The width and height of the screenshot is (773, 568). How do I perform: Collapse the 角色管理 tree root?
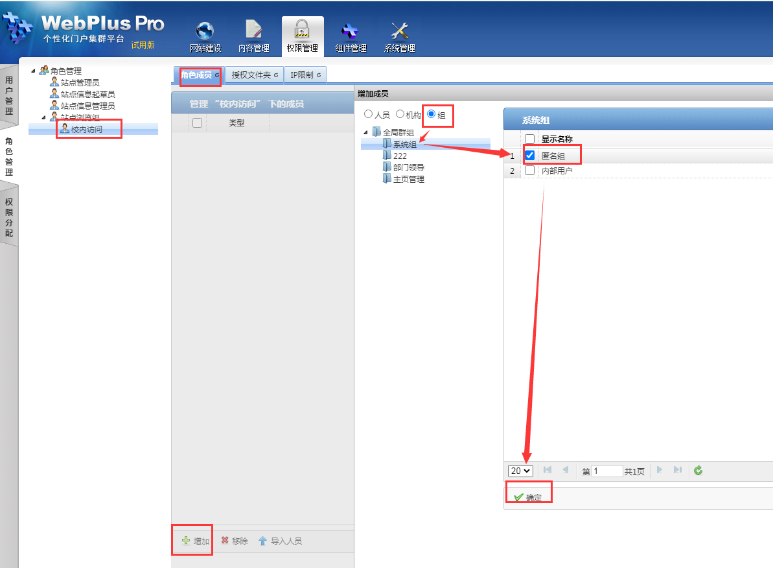click(x=34, y=71)
